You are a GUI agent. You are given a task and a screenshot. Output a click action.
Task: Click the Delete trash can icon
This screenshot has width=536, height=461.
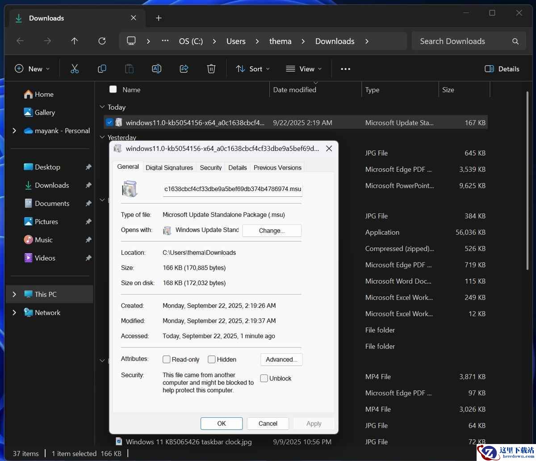(x=211, y=69)
